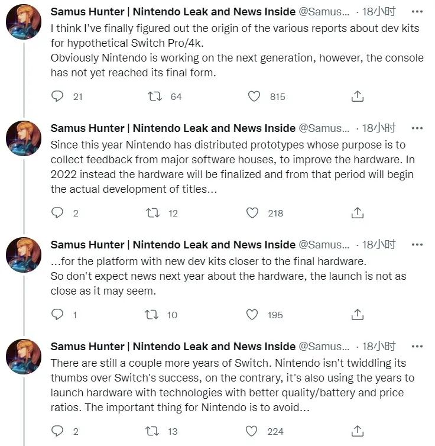Screen dimensions: 435x446
Task: Retweet the tweet with 12 retweets
Action: click(x=153, y=213)
